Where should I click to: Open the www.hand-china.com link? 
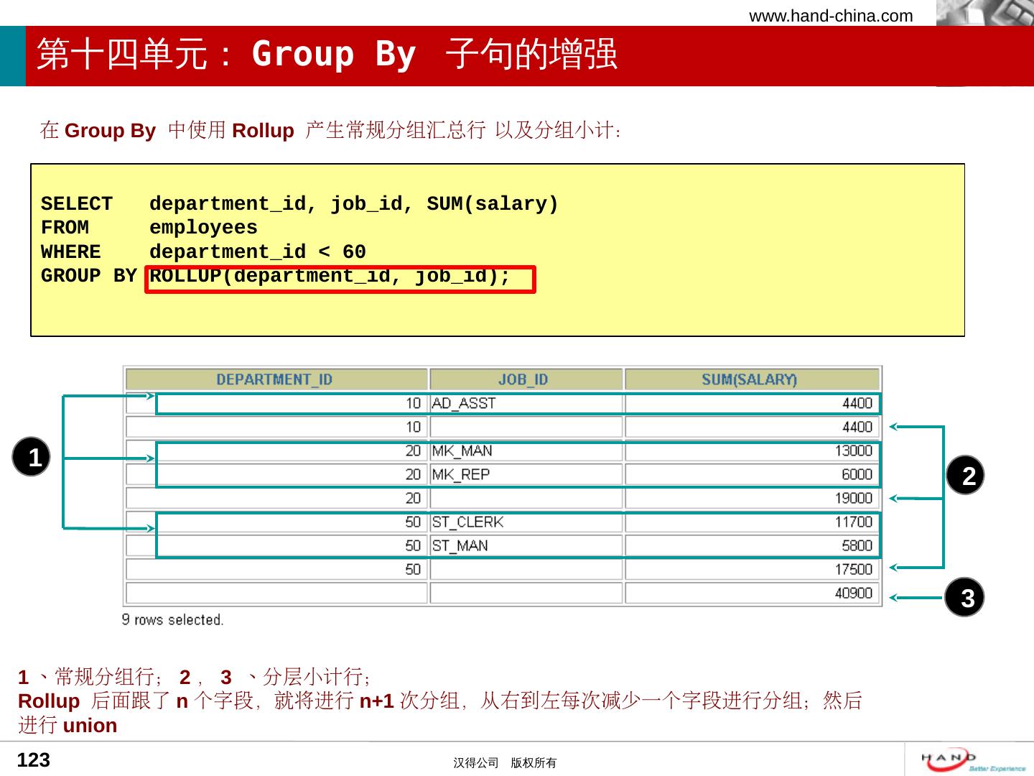coord(831,16)
